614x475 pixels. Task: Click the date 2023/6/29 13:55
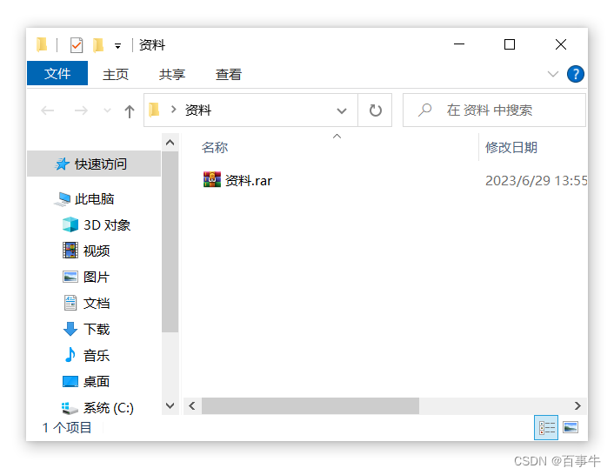pos(536,181)
